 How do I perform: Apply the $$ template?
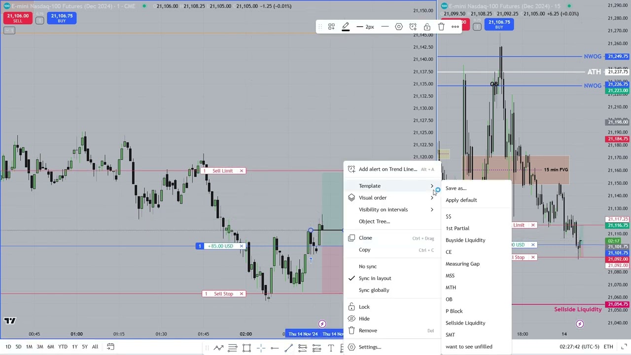476,216
